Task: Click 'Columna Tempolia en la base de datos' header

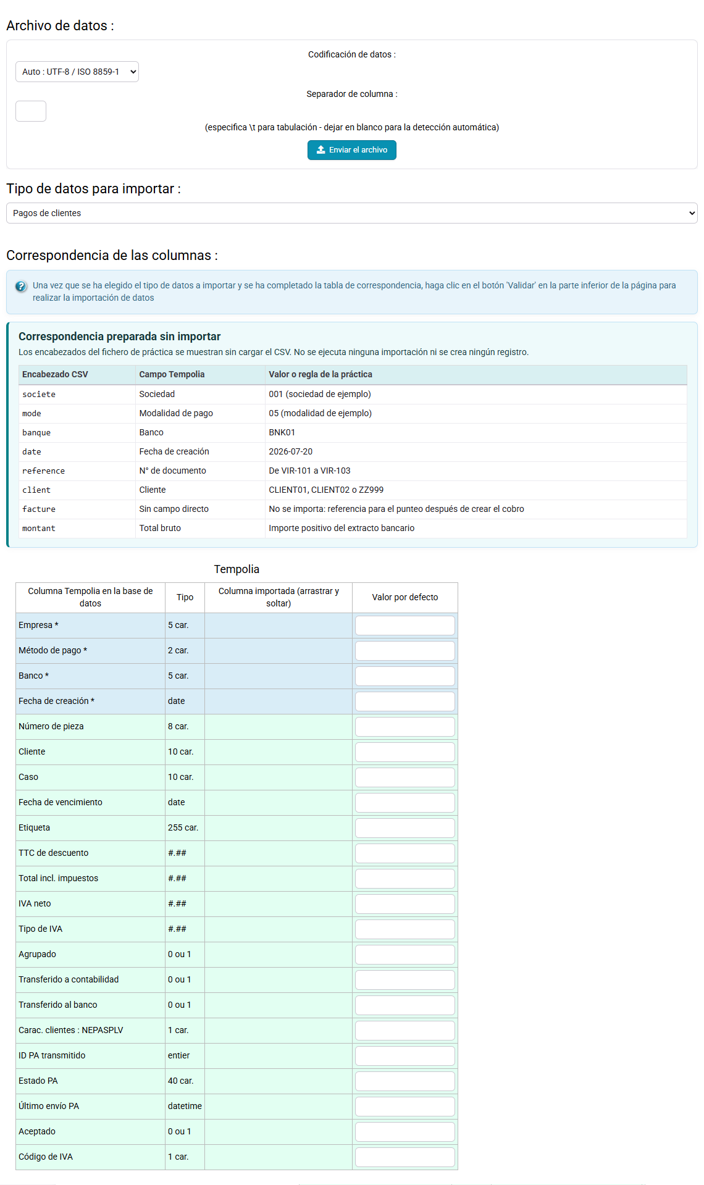Action: pyautogui.click(x=90, y=597)
